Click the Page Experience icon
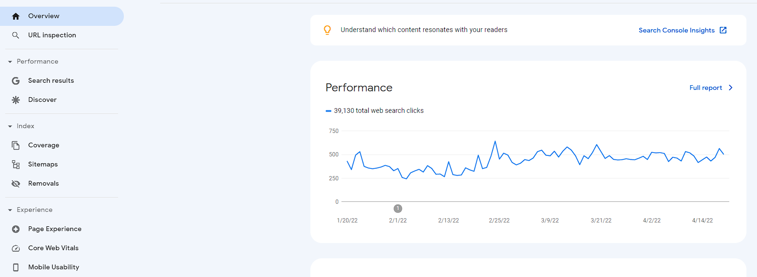The height and width of the screenshot is (277, 757). click(16, 229)
